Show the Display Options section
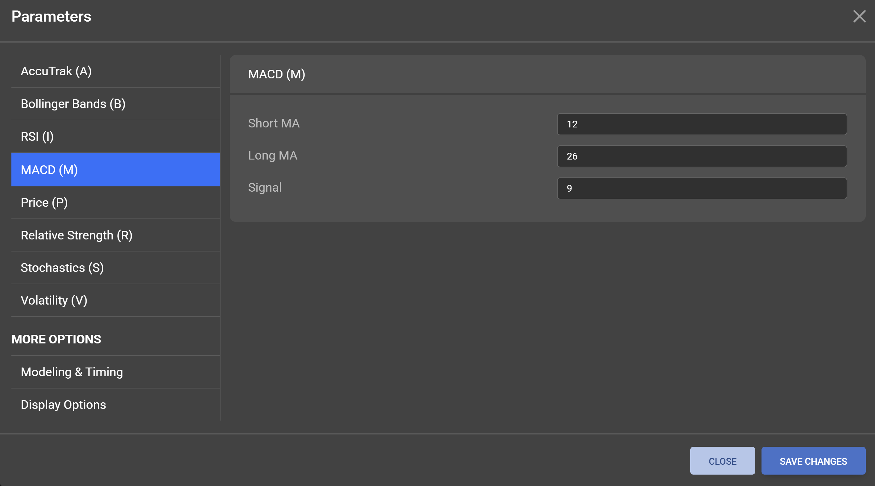Image resolution: width=875 pixels, height=486 pixels. [115, 405]
